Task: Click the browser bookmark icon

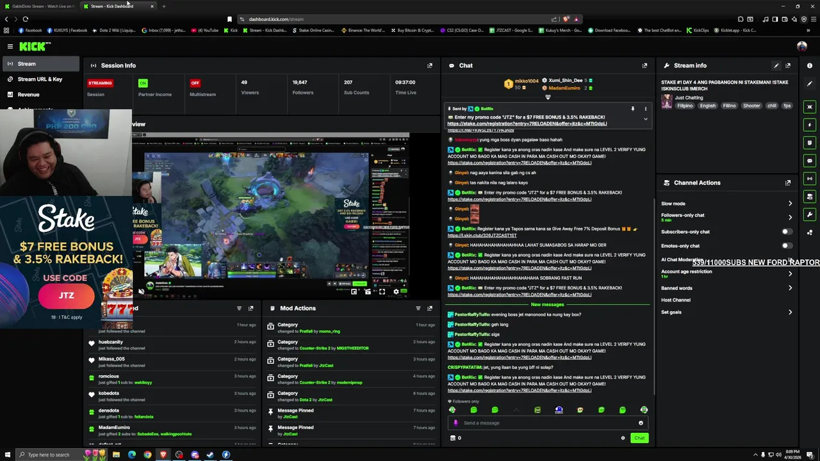Action: point(229,19)
